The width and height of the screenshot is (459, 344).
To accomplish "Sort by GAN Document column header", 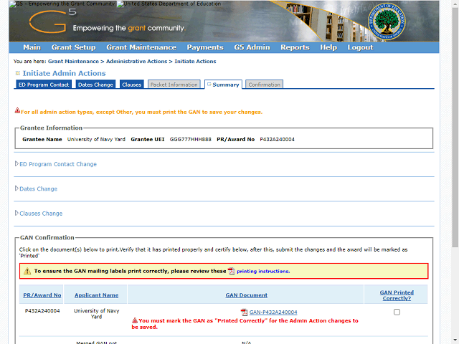I will pos(246,295).
